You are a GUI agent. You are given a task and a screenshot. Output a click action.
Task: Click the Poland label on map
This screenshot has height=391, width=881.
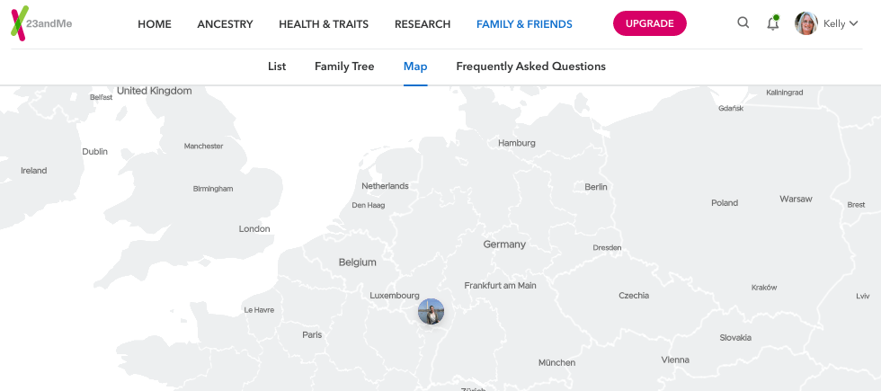725,203
